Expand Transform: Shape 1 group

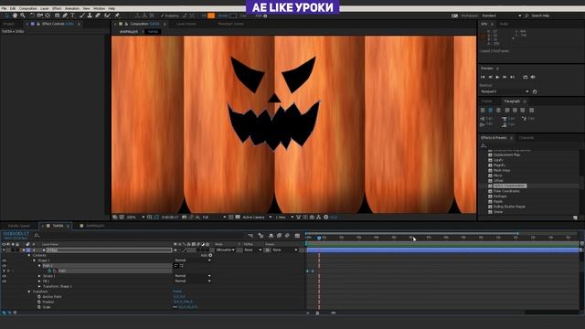point(39,286)
